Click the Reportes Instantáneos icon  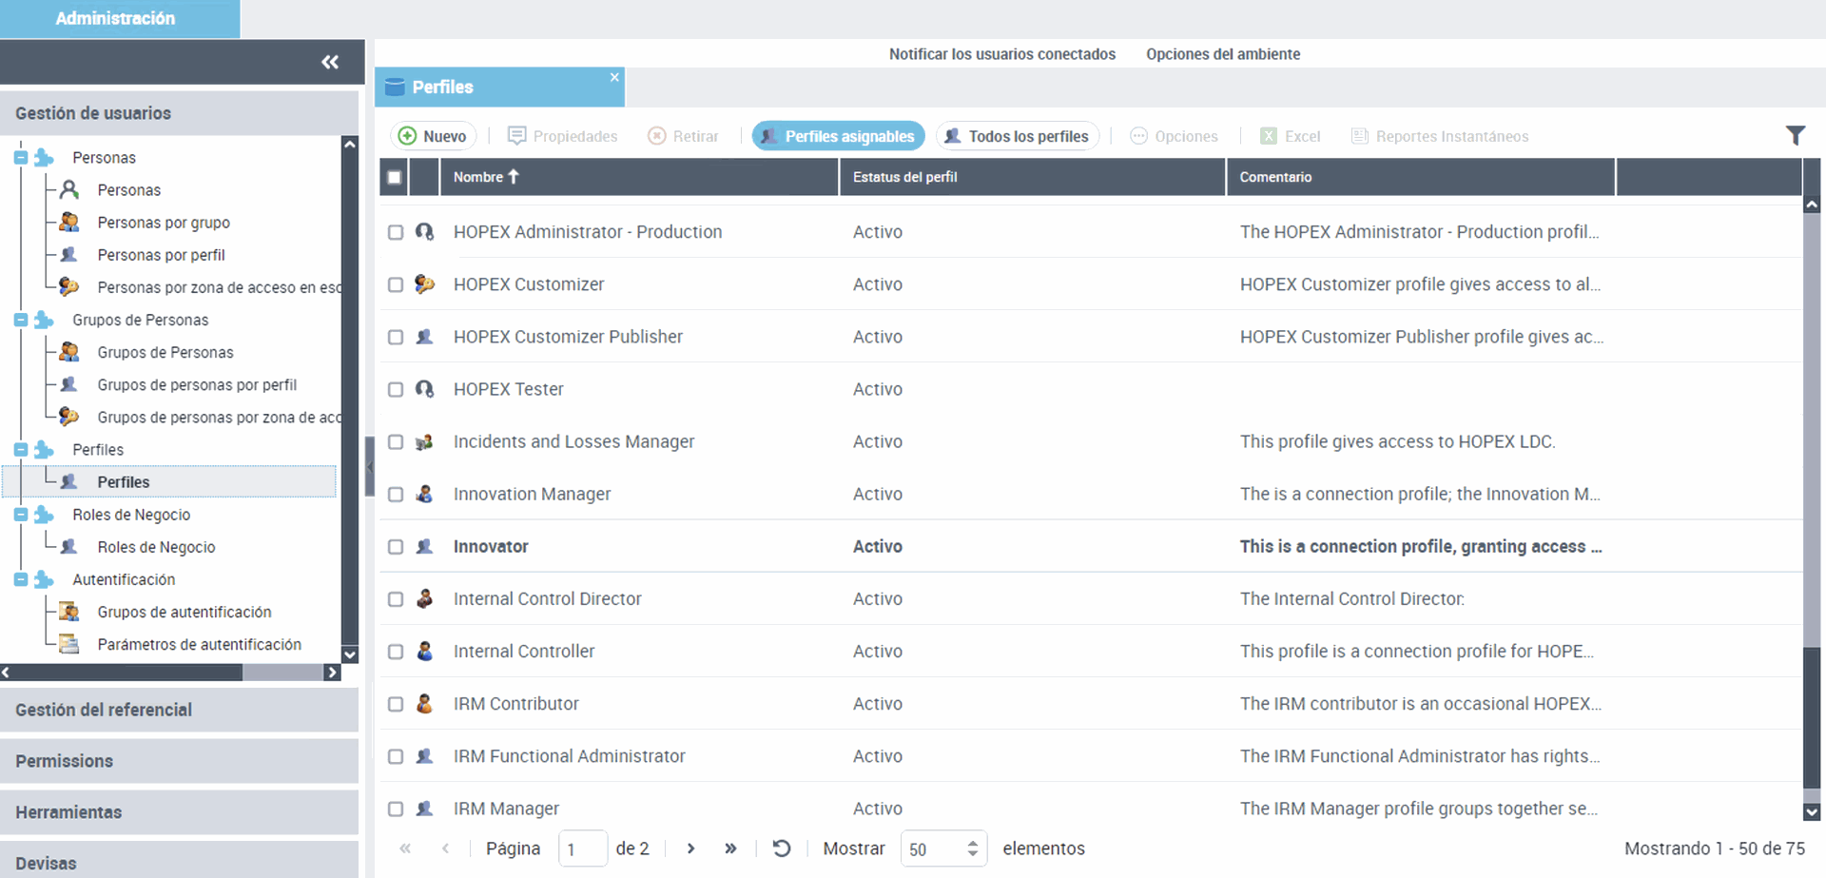[x=1360, y=136]
